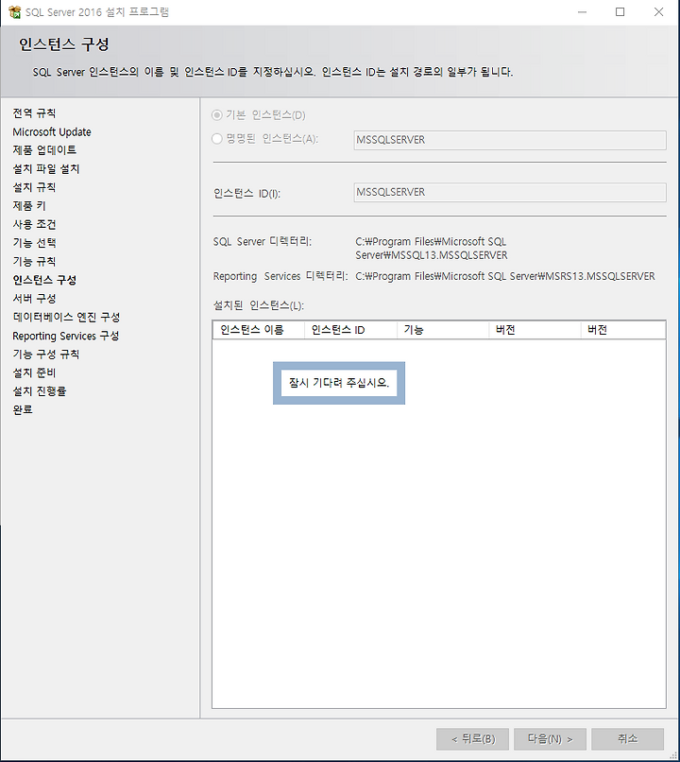Go to the 완료 step
The height and width of the screenshot is (762, 680).
pos(23,409)
